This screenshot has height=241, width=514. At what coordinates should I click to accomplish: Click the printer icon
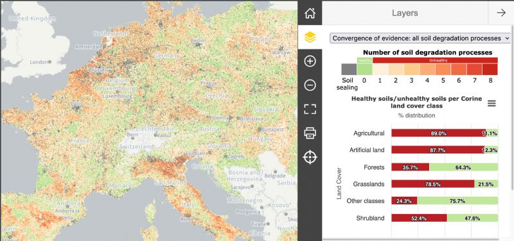click(x=310, y=133)
